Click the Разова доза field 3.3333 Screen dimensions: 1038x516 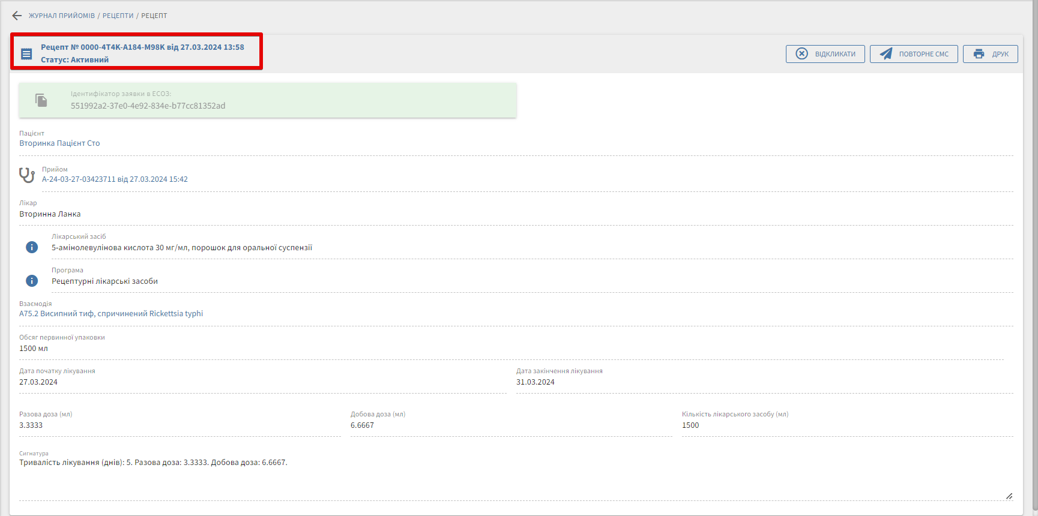tap(31, 425)
